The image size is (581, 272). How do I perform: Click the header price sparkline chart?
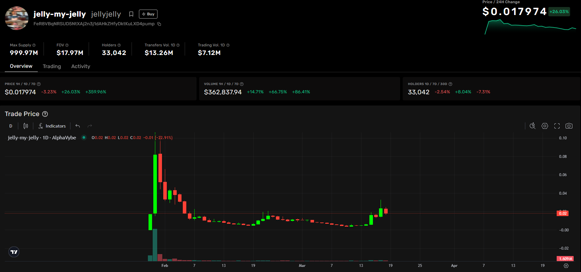(530, 27)
